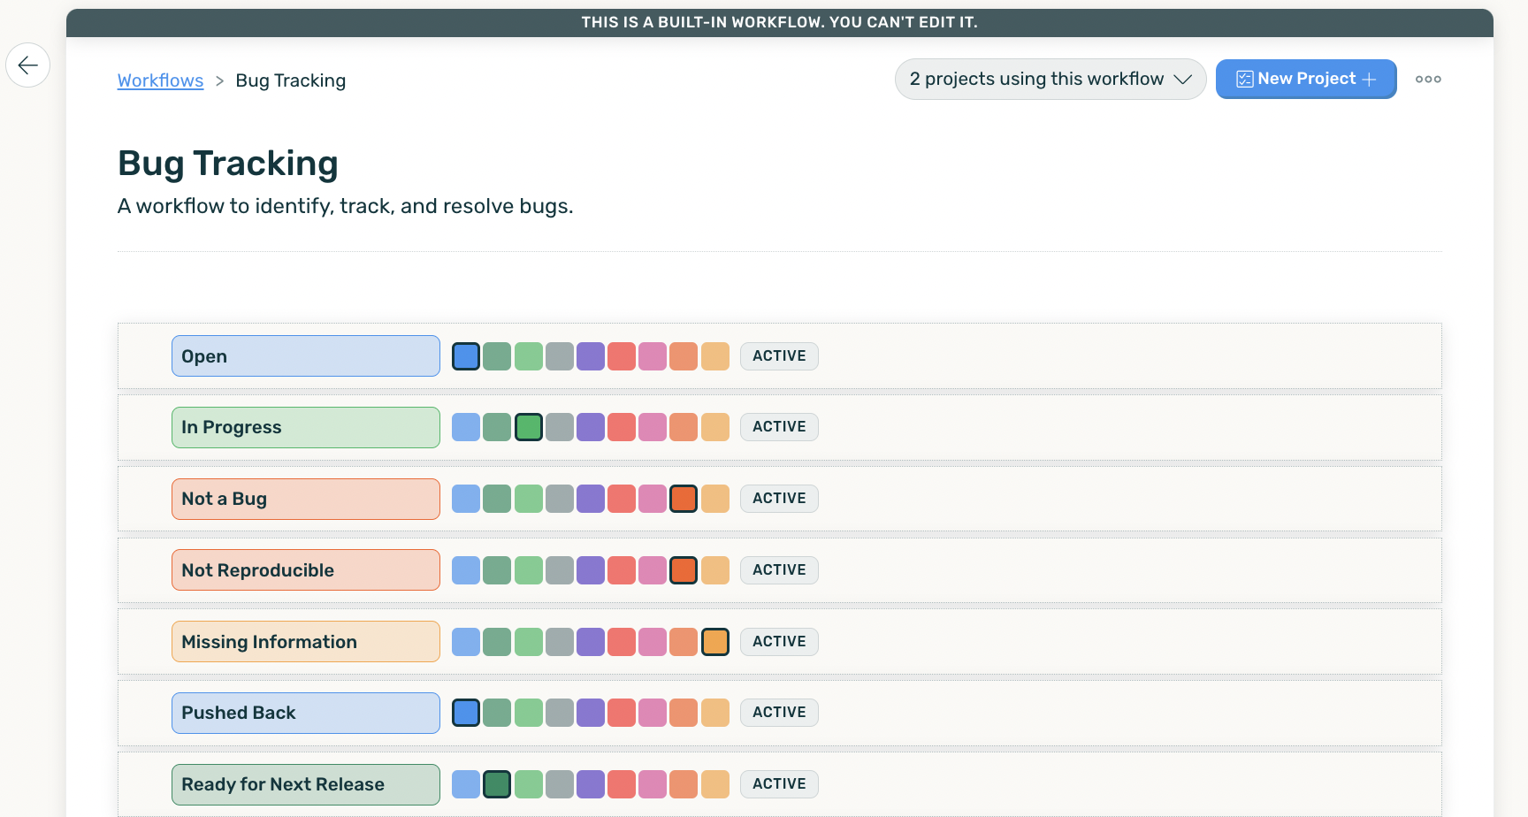1528x817 pixels.
Task: Click the New Project button
Action: point(1306,79)
